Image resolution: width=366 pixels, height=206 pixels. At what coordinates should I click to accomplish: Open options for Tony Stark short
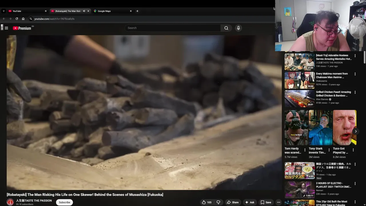coord(329,150)
